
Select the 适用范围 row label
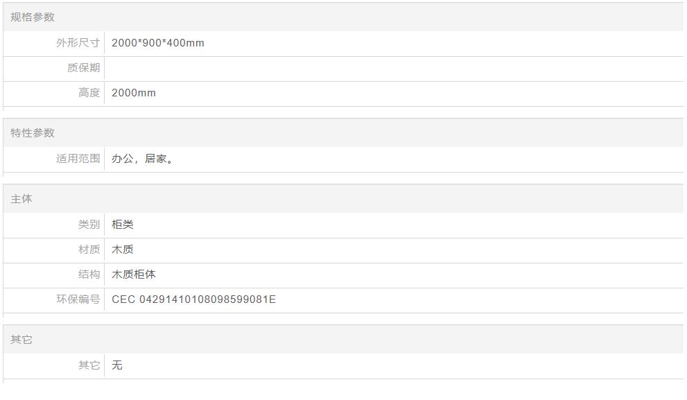pos(78,159)
